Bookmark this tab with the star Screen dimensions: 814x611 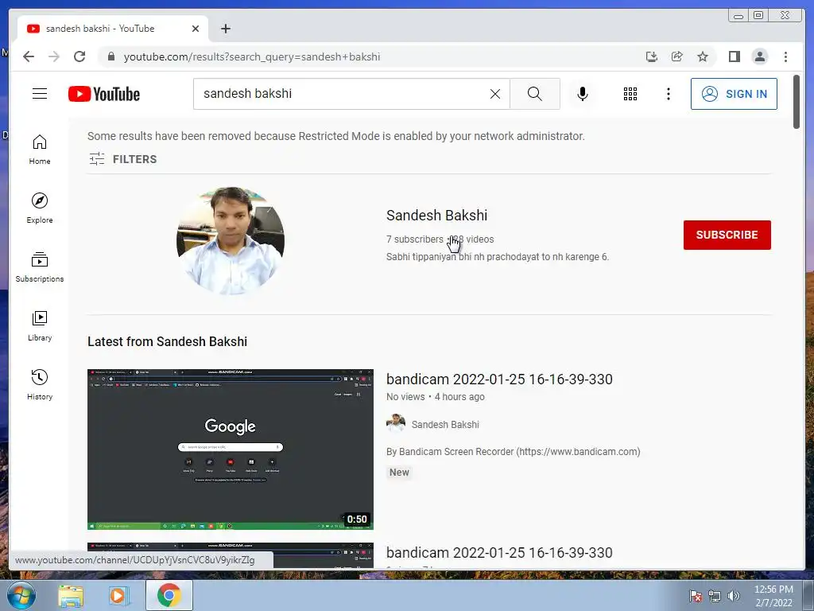click(x=703, y=56)
